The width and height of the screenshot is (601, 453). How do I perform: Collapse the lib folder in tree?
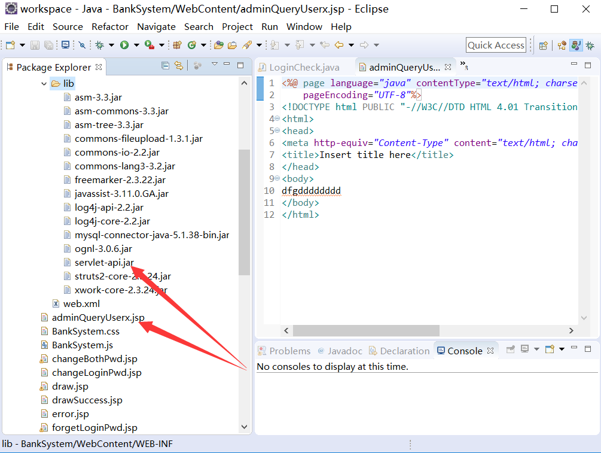point(44,84)
